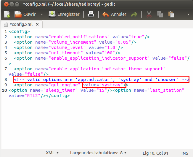Copy selection with the copy icon
Viewport: 193px width, 157px height.
pyautogui.click(x=160, y=14)
